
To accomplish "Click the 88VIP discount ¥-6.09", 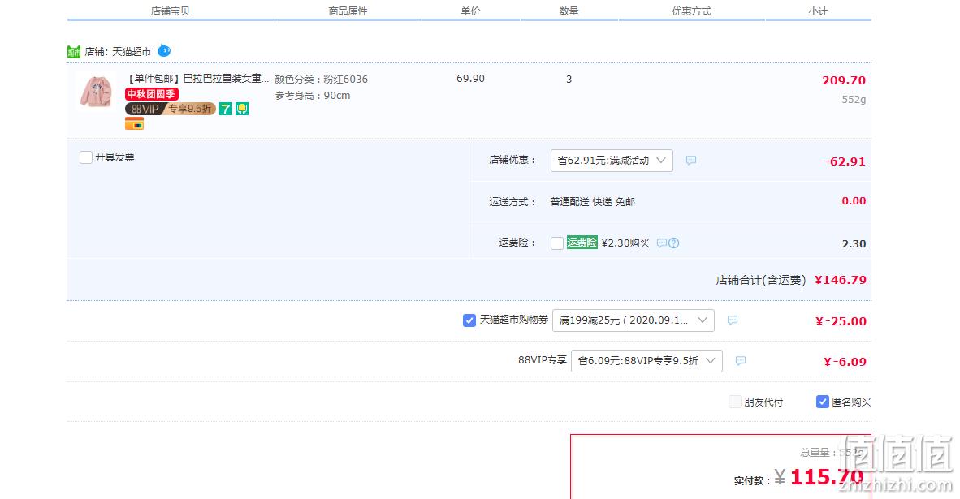I will 845,361.
